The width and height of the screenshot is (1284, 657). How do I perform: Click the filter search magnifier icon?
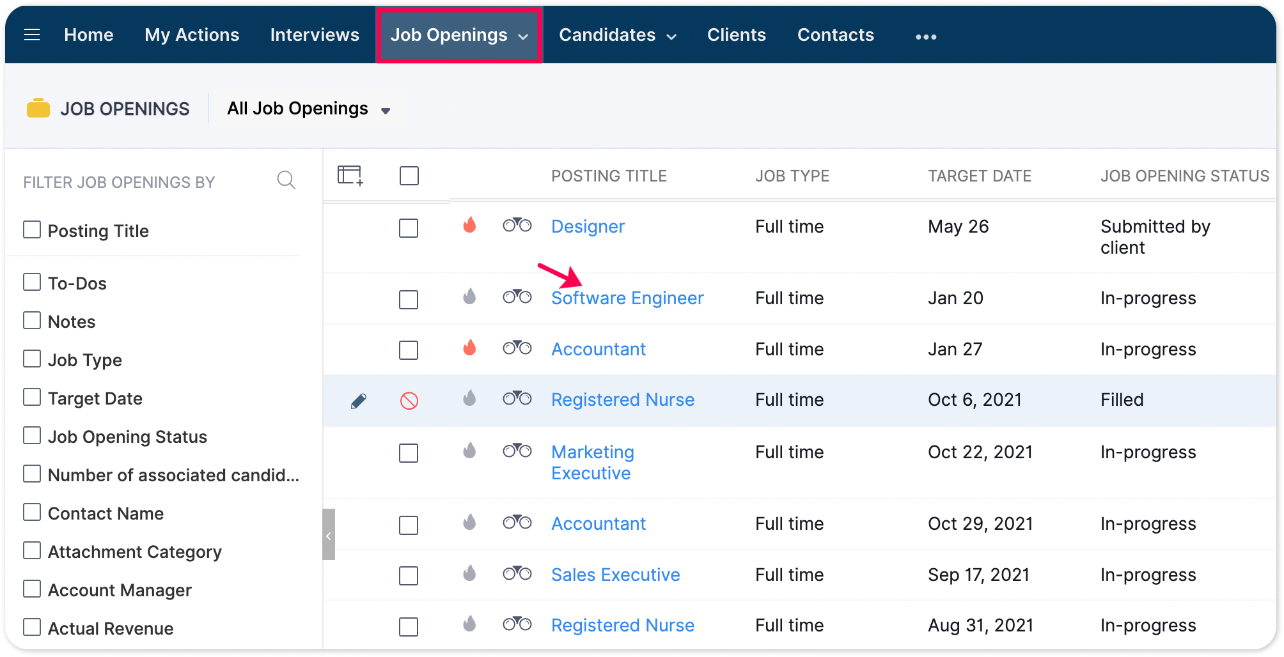click(286, 181)
